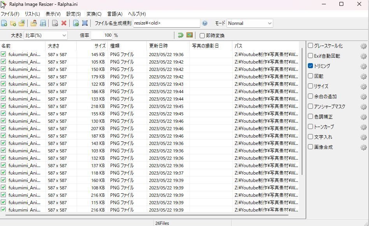Click the vertical scrollbar of file list
369x226 pixels.
point(302,111)
